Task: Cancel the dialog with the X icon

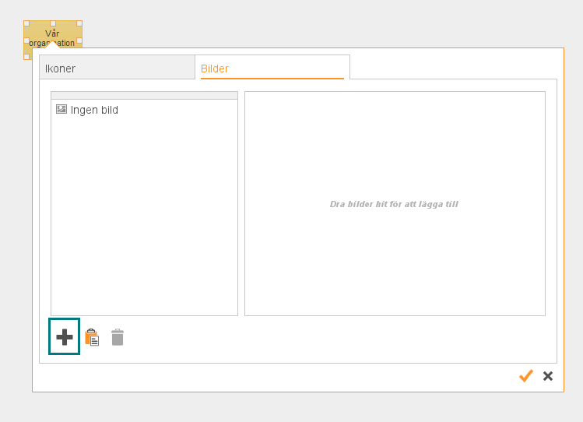Action: coord(548,376)
